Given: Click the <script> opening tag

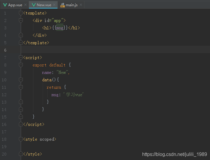Looking at the screenshot, I should 33,58.
